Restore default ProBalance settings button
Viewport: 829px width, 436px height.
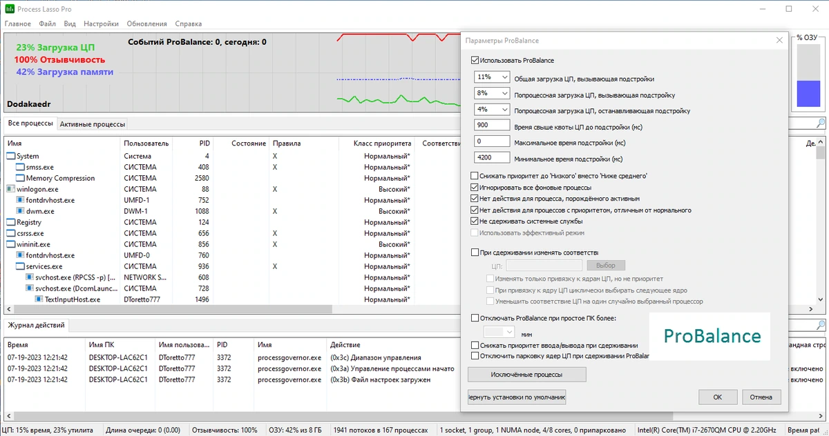pyautogui.click(x=517, y=397)
